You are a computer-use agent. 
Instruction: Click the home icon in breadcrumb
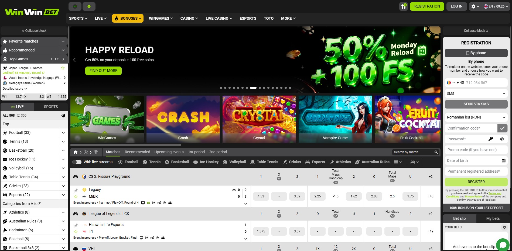point(76,152)
